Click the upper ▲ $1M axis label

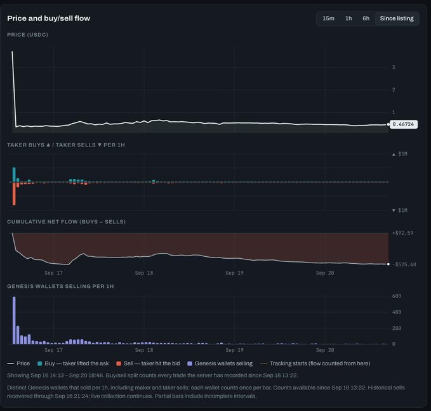tap(400, 154)
